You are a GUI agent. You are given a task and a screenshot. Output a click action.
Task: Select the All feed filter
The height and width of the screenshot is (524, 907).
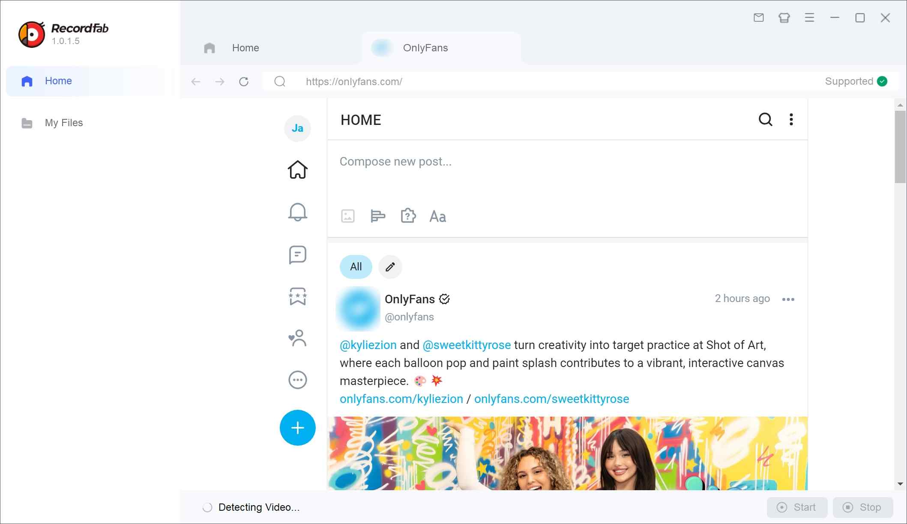click(x=356, y=266)
